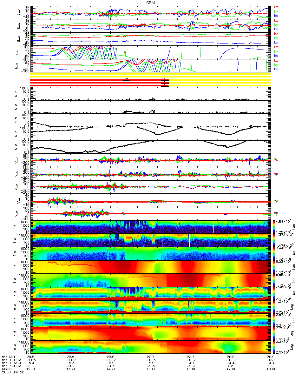Image resolution: width=295 pixels, height=381 pixels.
Task: Click the Y-GSM value 14.7
Action: (190, 364)
